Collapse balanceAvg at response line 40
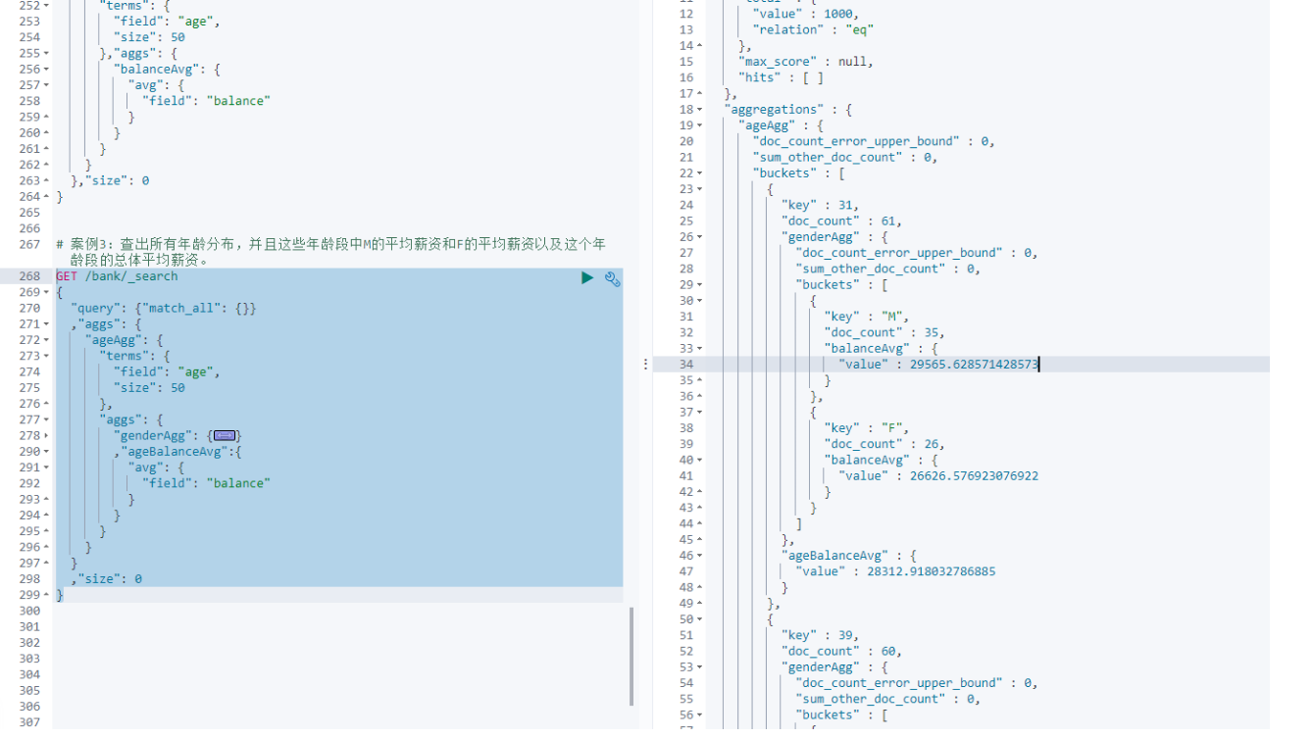 tap(699, 460)
